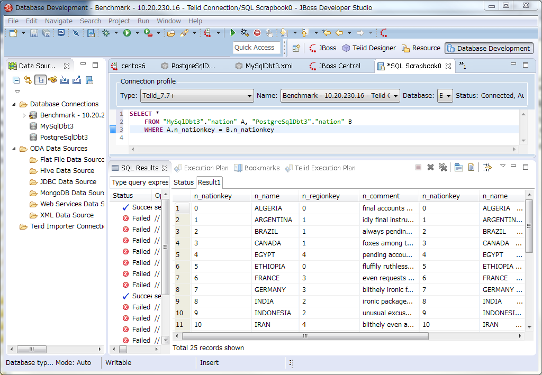542x375 pixels.
Task: Select the PostgreSqlDbt3 connection
Action: (64, 138)
